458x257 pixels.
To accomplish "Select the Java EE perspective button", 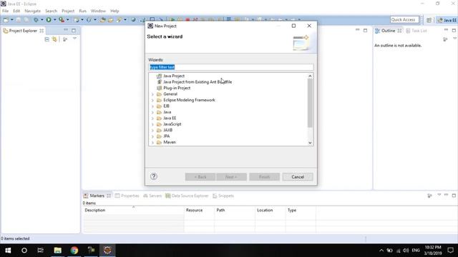I will click(447, 20).
